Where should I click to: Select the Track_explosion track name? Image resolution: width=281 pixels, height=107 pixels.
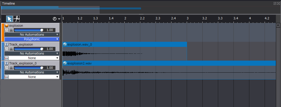21,44
